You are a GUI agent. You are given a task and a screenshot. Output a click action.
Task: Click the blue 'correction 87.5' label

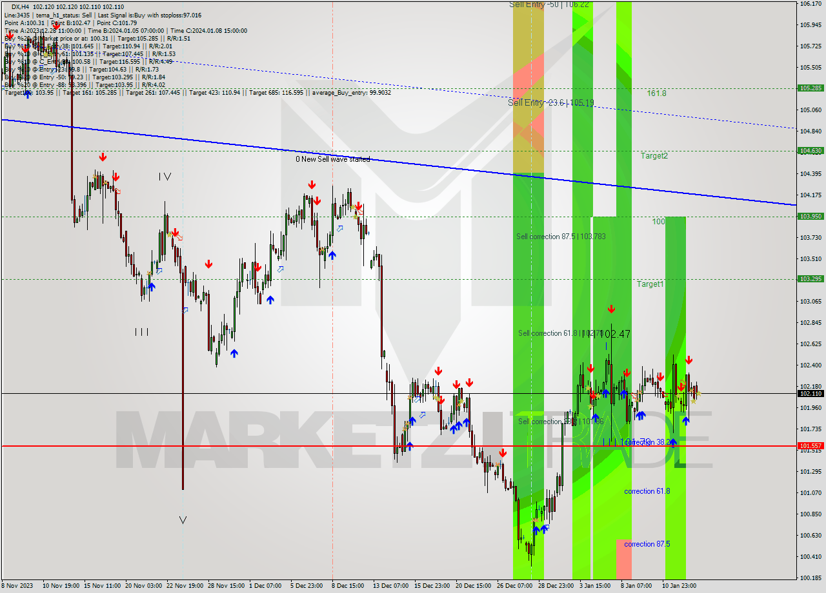[647, 544]
